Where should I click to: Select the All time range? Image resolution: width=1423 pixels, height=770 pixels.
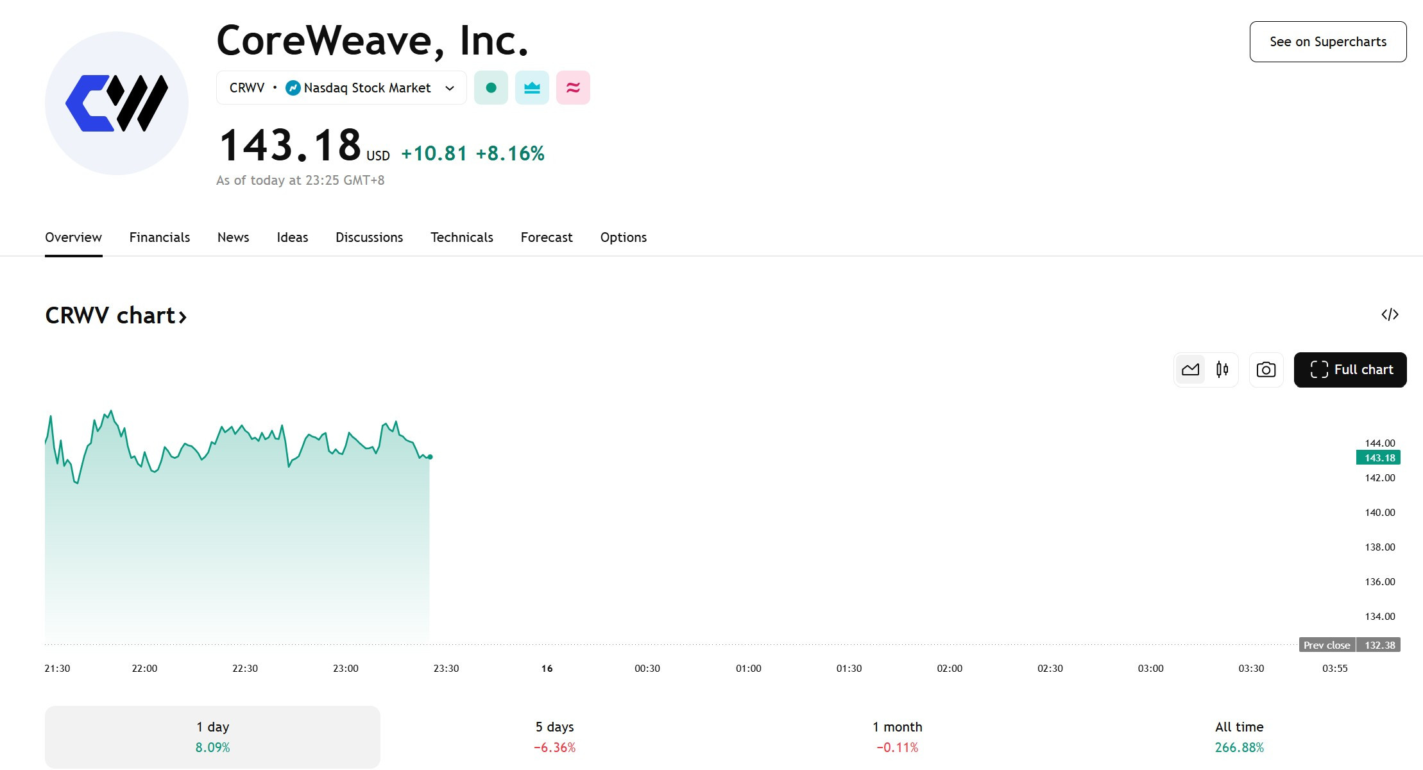coord(1239,737)
